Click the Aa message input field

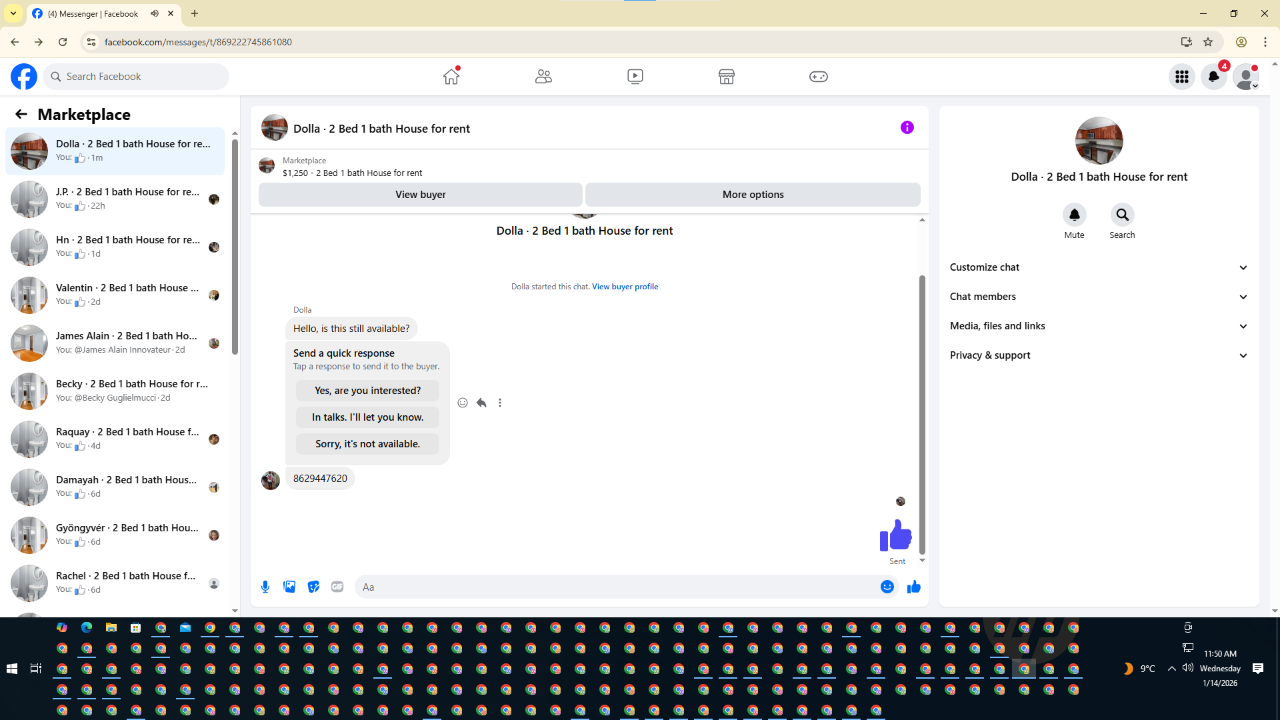(613, 587)
